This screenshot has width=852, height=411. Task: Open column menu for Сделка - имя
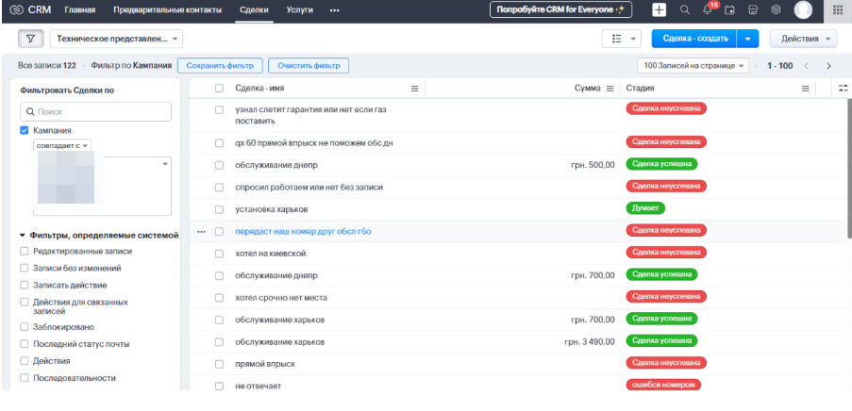[414, 89]
